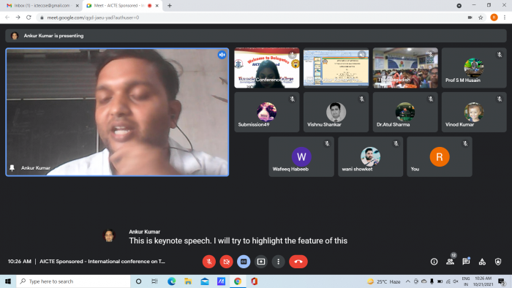Bookmark this page with the star icon
512x288 pixels.
tap(481, 18)
